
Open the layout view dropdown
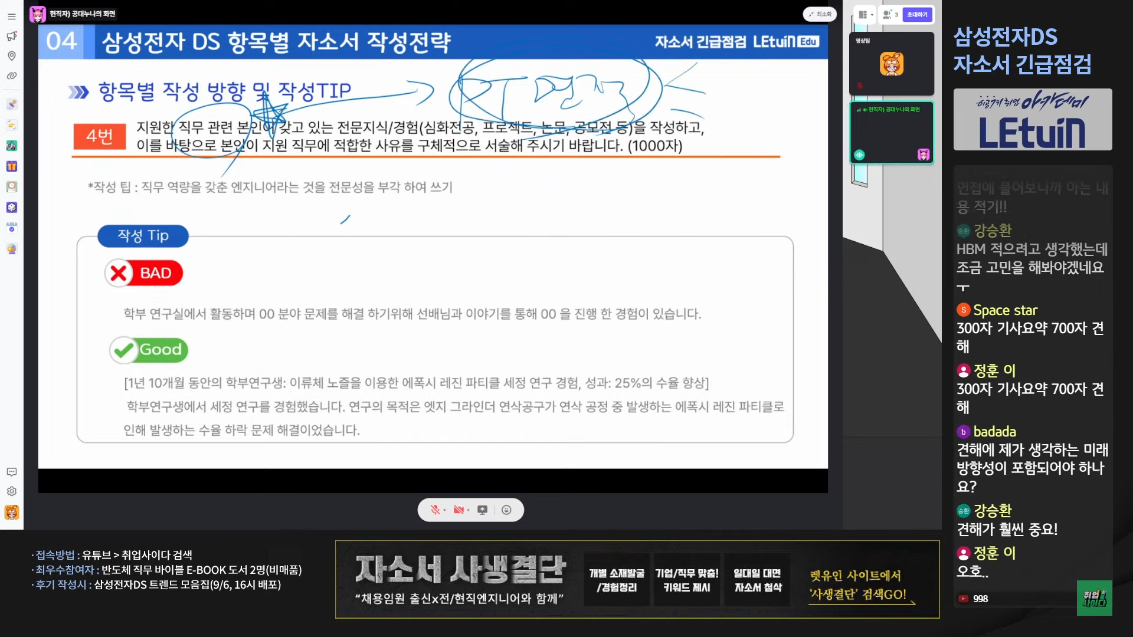[x=866, y=15]
